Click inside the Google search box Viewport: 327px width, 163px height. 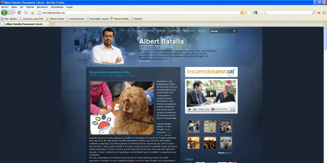point(285,13)
